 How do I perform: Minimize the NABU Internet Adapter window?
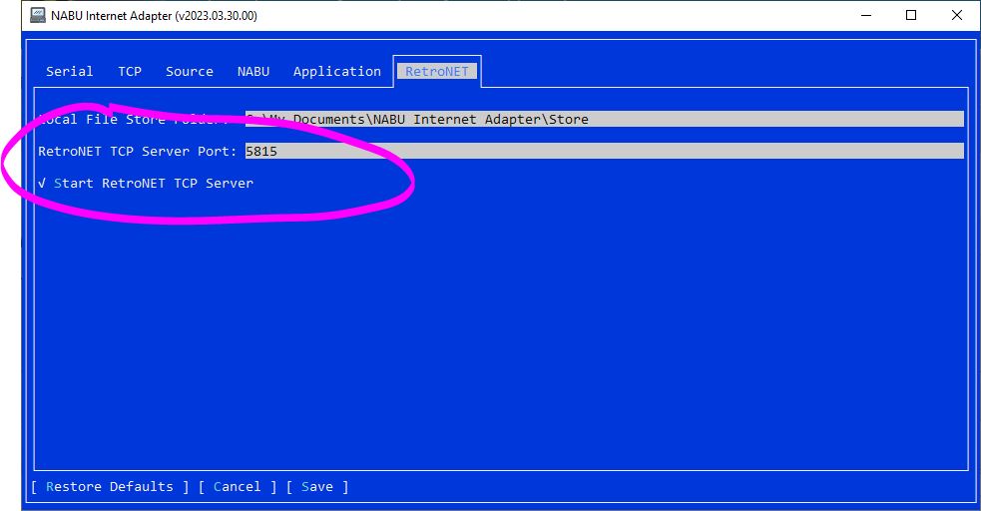866,15
